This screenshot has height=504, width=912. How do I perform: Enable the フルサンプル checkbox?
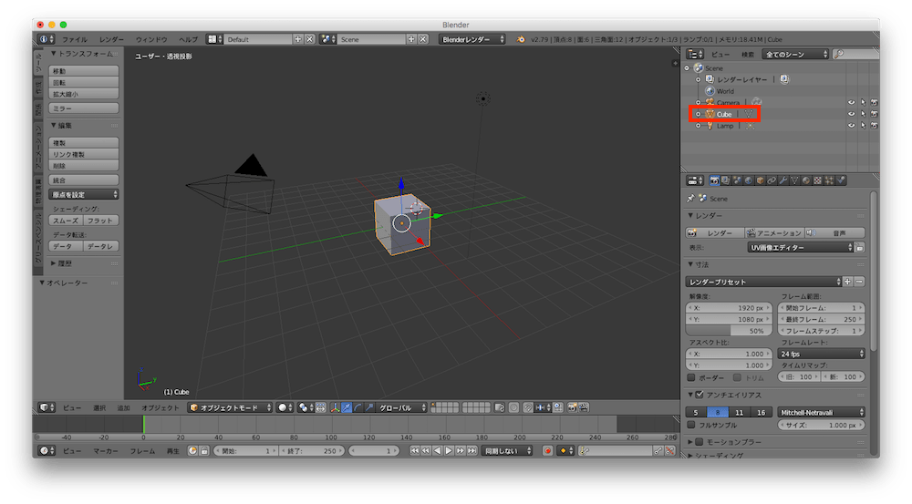coord(691,425)
